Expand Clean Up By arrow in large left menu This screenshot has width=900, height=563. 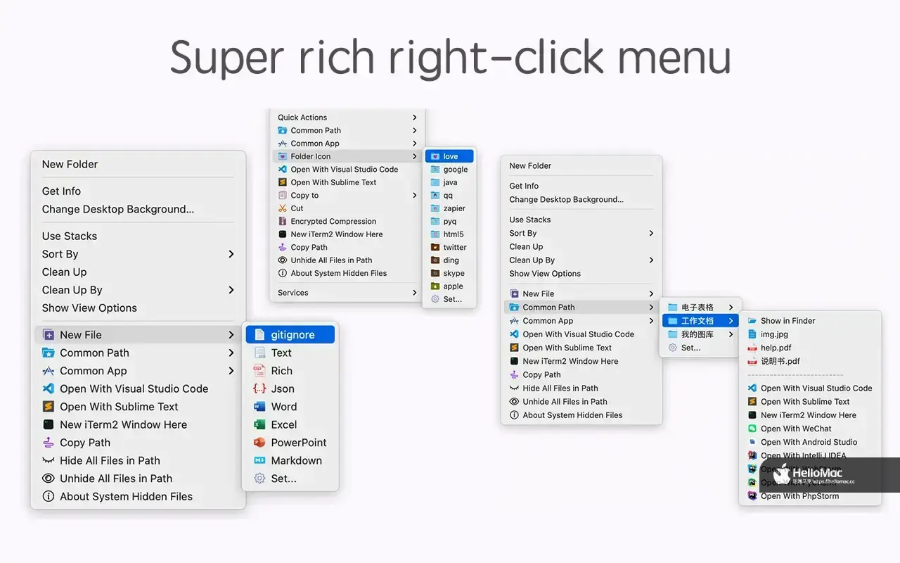231,290
